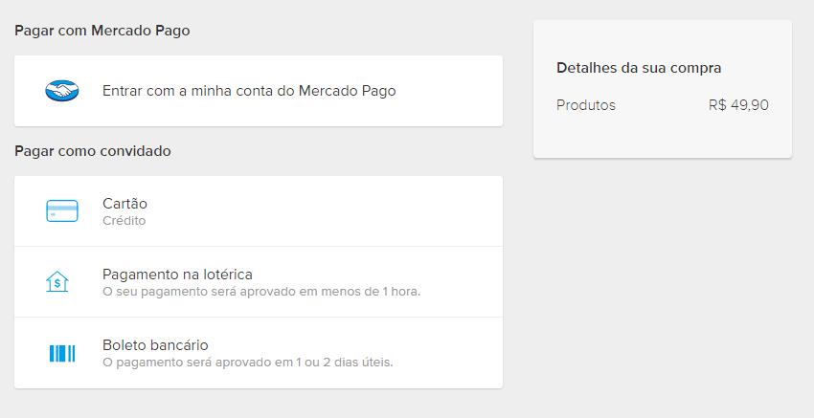Click the boleto barcode icon
Screen dimensions: 814x418
(x=62, y=353)
